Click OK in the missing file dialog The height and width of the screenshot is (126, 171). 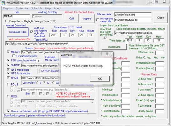[x=100, y=79]
